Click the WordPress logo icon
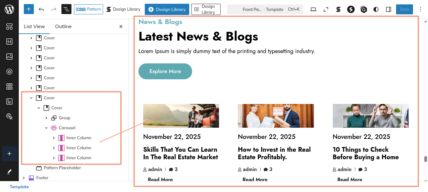428x192 pixels. point(9,9)
